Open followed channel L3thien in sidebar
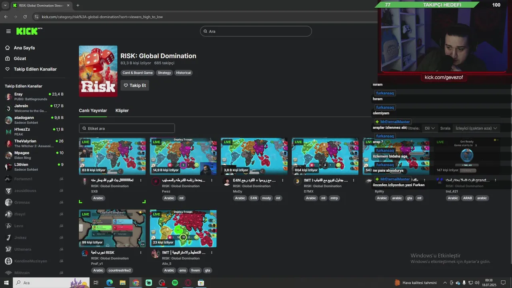 tap(34, 167)
